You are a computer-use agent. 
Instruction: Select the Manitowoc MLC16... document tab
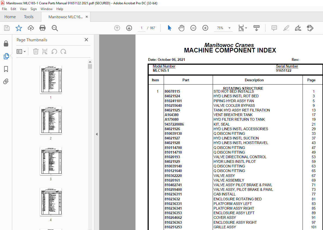66,17
